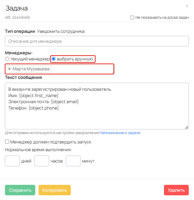Image resolution: width=194 pixels, height=200 pixels.
Task: Grab the textarea resize handle
Action: (187, 127)
